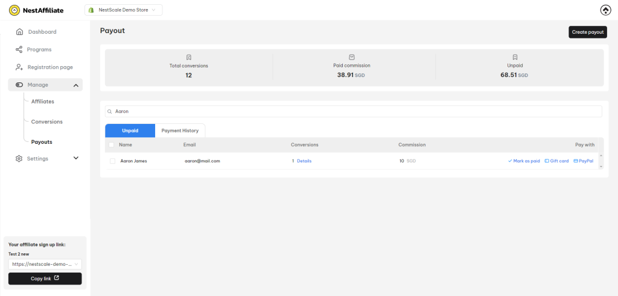Image resolution: width=618 pixels, height=296 pixels.
Task: Click the Name column header
Action: click(x=126, y=144)
